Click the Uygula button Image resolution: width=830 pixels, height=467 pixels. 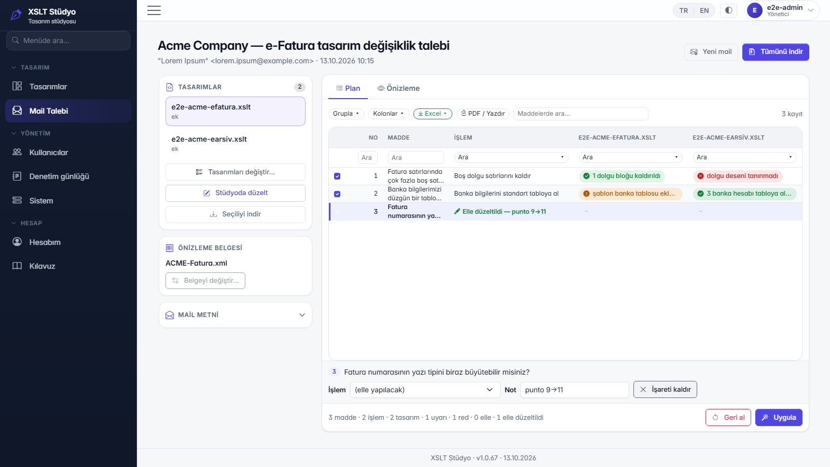[x=779, y=418]
